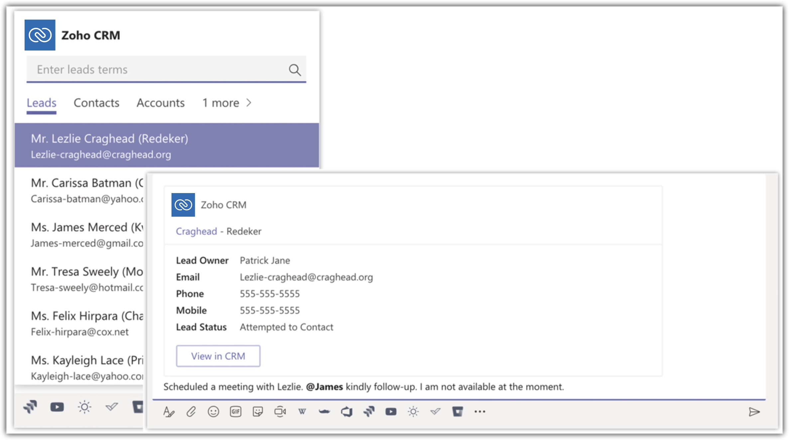Switch to the Accounts tab
Viewport: 789px width, 440px height.
point(161,103)
